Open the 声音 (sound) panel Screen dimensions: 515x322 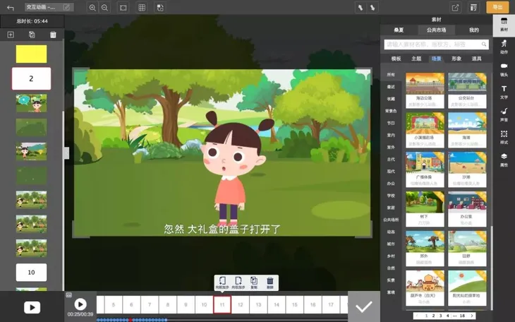click(x=504, y=115)
